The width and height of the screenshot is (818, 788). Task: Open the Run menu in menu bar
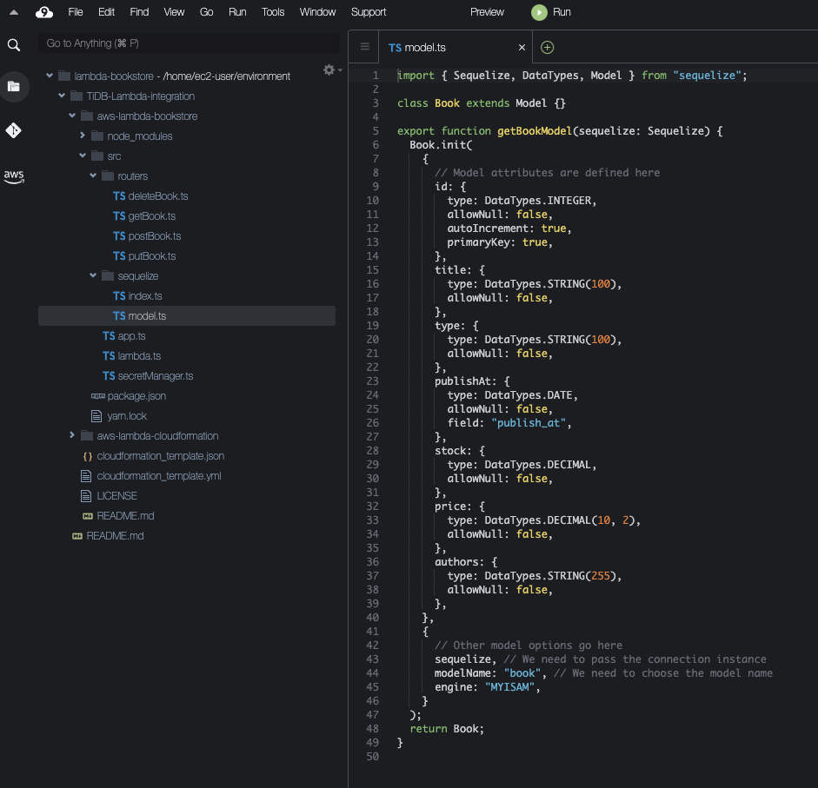[x=237, y=12]
